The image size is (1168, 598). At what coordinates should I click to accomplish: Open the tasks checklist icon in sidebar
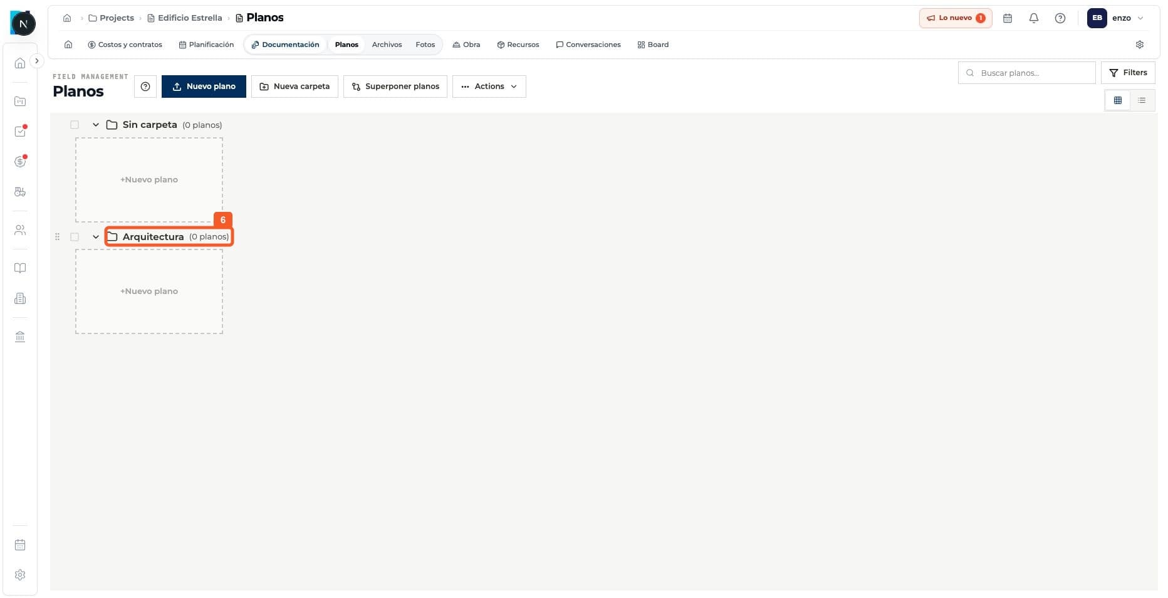point(20,132)
